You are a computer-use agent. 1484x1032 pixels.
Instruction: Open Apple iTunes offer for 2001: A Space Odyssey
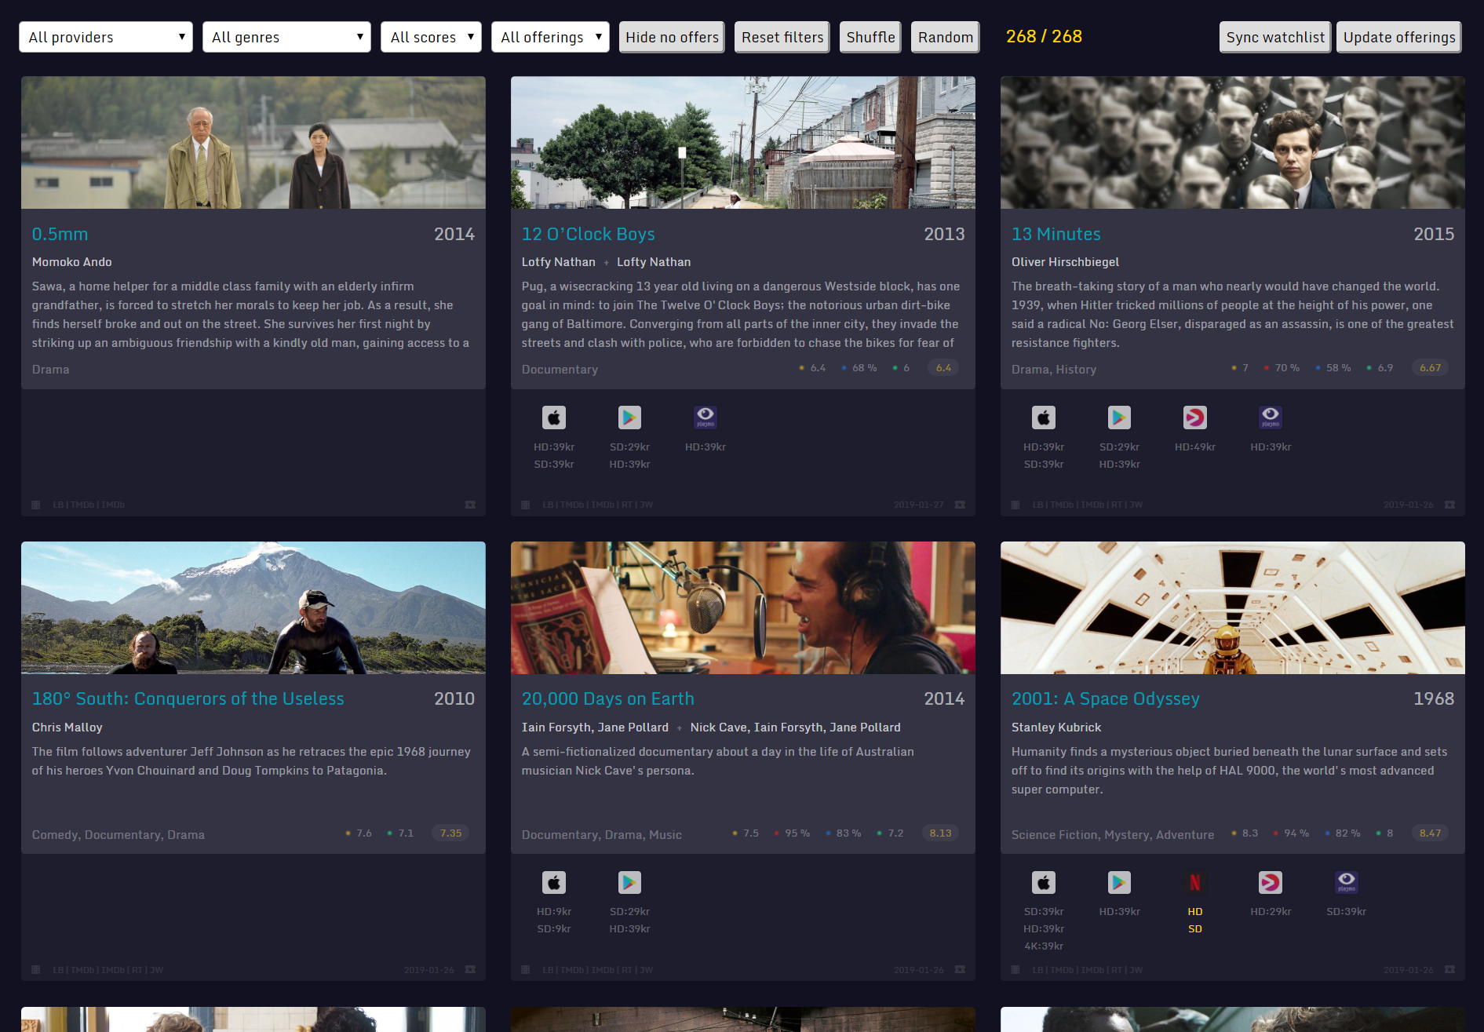click(x=1044, y=883)
